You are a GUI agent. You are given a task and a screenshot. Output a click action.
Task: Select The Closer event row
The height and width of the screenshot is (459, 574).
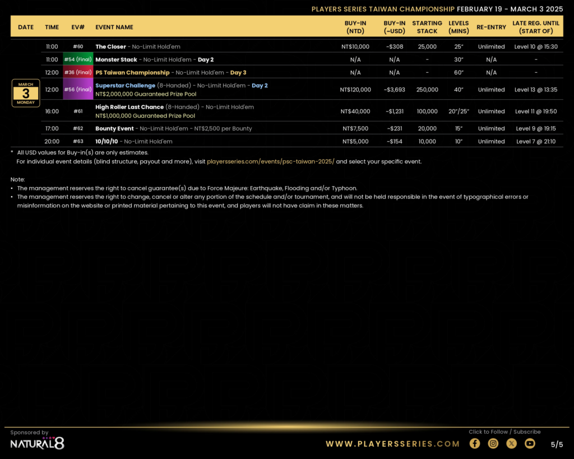(111, 47)
